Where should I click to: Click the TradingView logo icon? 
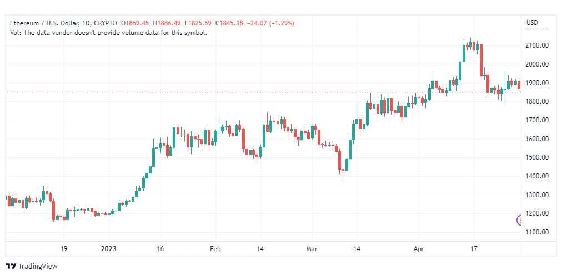click(11, 267)
